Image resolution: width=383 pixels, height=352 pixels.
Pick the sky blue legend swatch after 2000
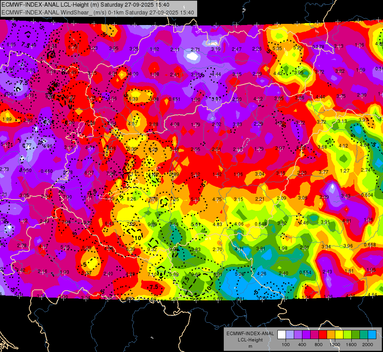372,335
